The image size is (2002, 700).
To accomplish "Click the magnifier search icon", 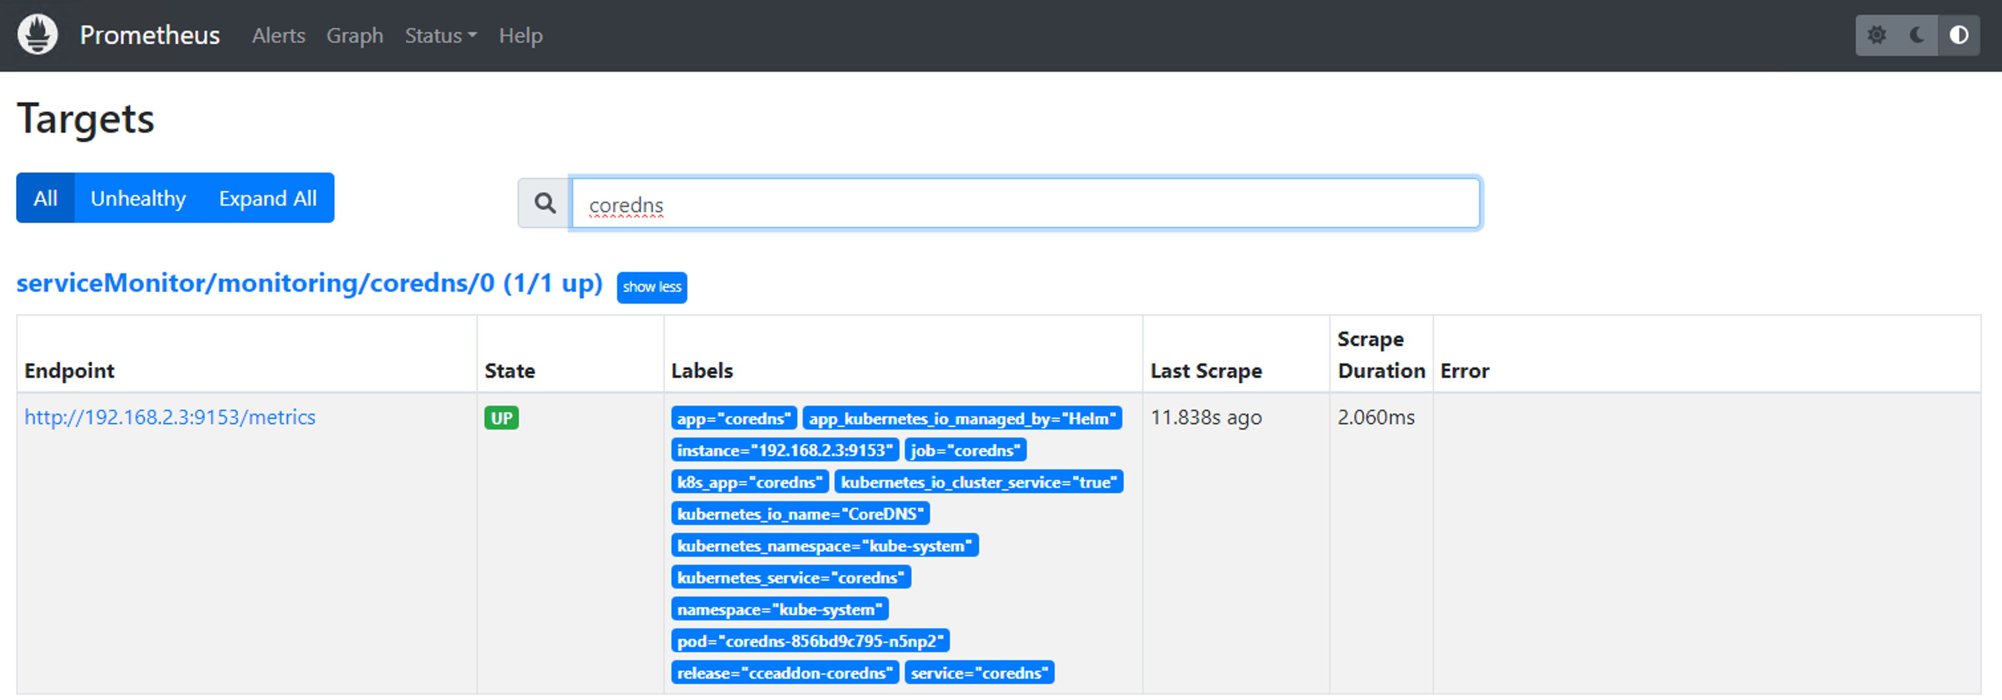I will coord(545,204).
